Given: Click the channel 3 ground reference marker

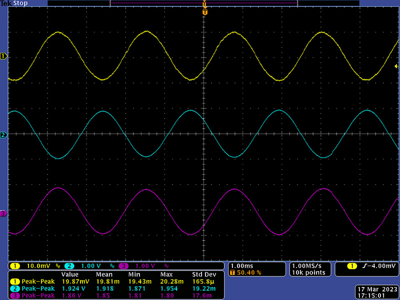Looking at the screenshot, I should [3, 214].
